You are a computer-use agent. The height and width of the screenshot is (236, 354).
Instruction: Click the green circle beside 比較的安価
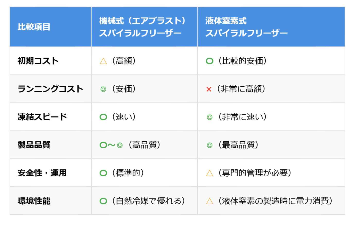pyautogui.click(x=209, y=61)
